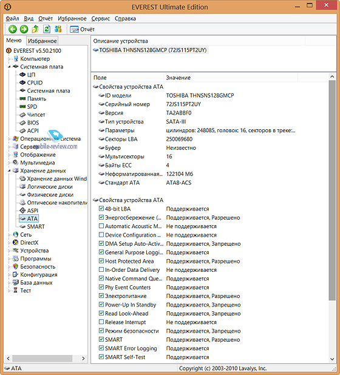This screenshot has width=340, height=375.
Task: Select the TOSHIBA THNSNS128GMCP device entry
Action: (x=150, y=50)
